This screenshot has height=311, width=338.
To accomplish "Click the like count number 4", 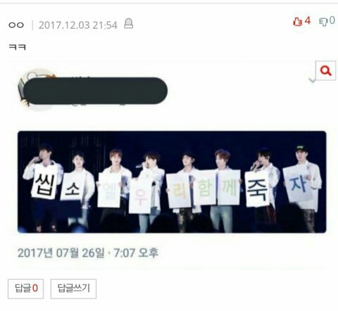I will coord(308,21).
